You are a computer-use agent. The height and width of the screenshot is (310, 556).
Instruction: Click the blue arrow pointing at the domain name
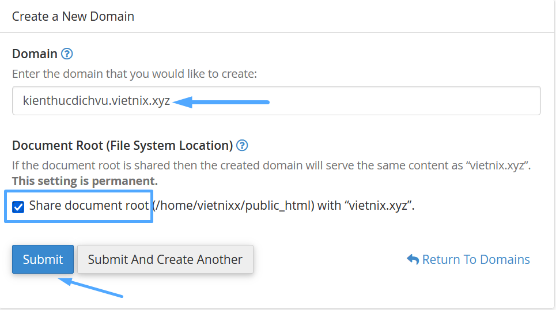222,103
